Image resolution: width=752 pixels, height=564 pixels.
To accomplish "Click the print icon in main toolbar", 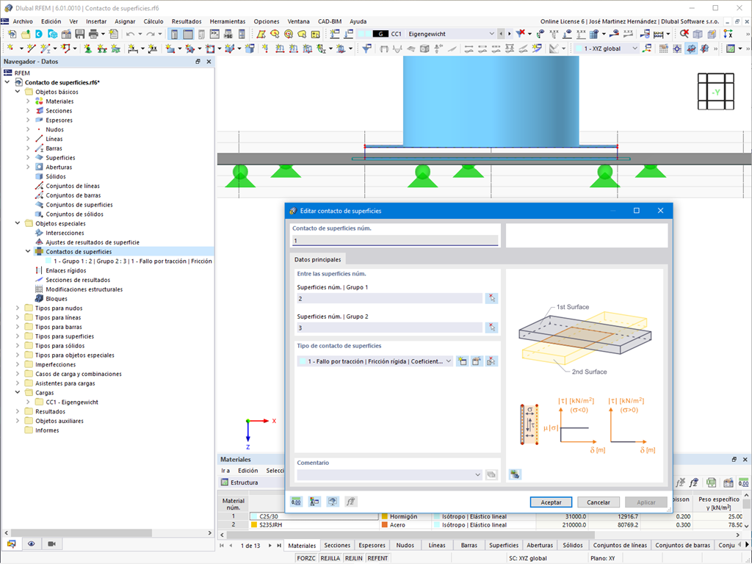I will (x=93, y=34).
